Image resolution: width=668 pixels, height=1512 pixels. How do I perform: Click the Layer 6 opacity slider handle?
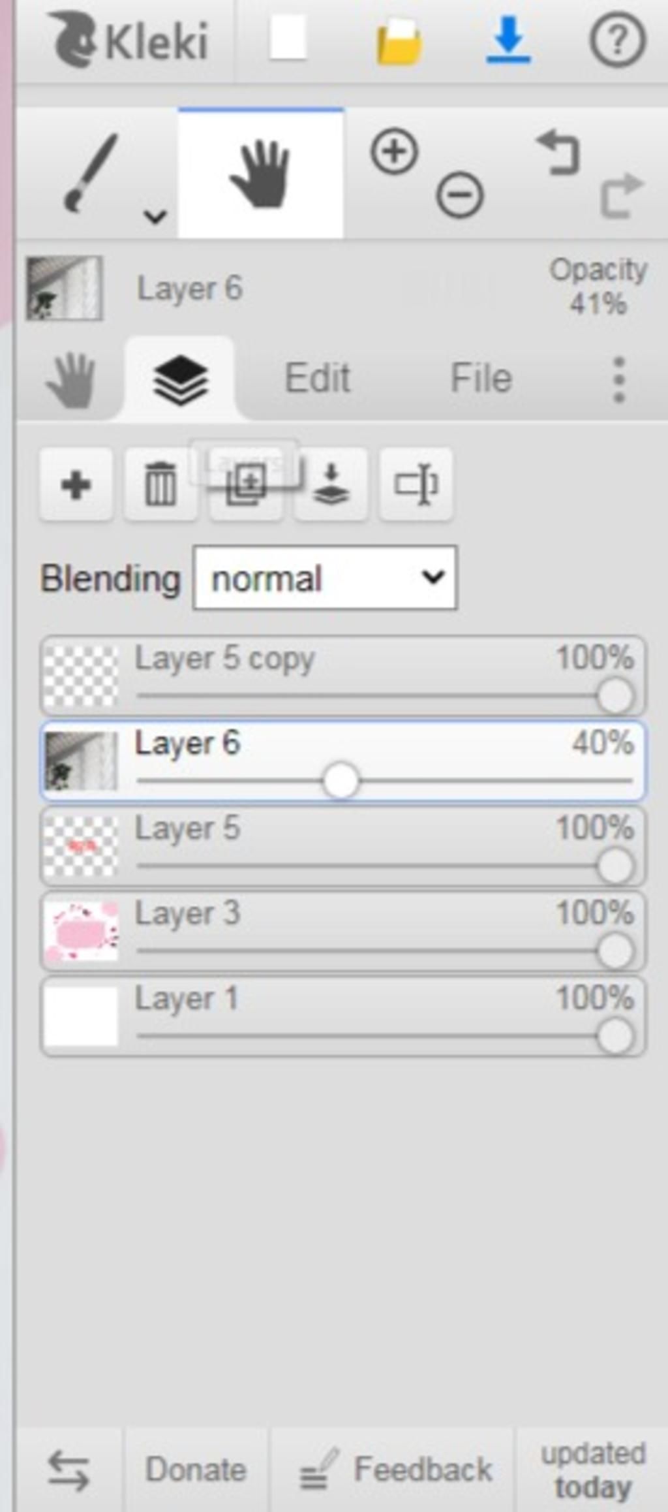coord(340,781)
